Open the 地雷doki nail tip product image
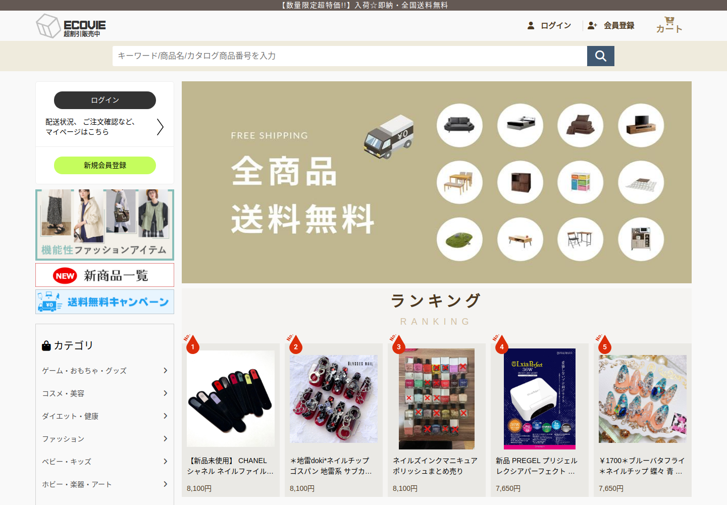Screen dimensions: 727x505 [x=334, y=399]
